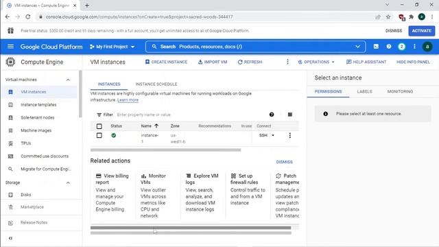Go to Machine images

click(x=36, y=130)
